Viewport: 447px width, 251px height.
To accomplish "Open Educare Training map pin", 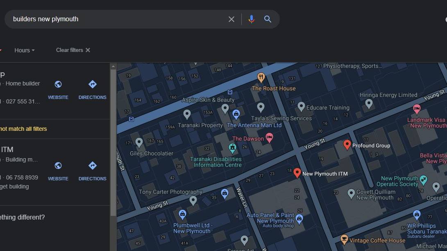I will (x=301, y=107).
